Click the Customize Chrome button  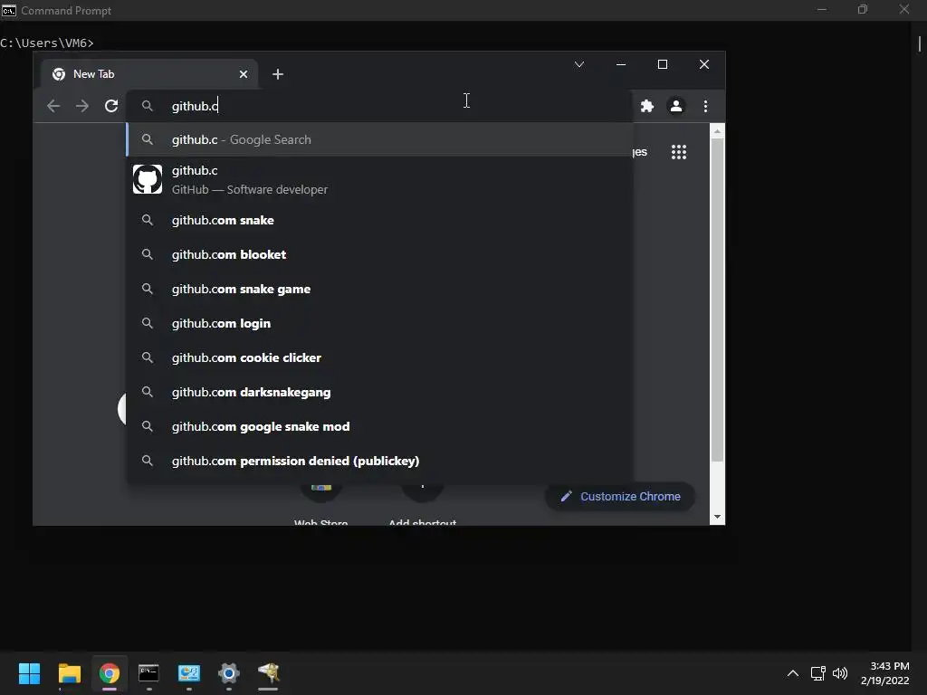click(619, 497)
